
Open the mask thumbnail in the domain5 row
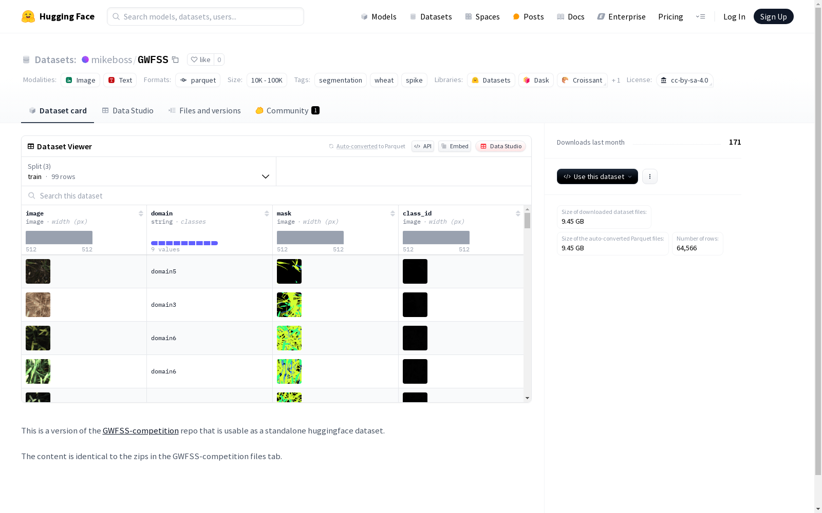coord(289,271)
